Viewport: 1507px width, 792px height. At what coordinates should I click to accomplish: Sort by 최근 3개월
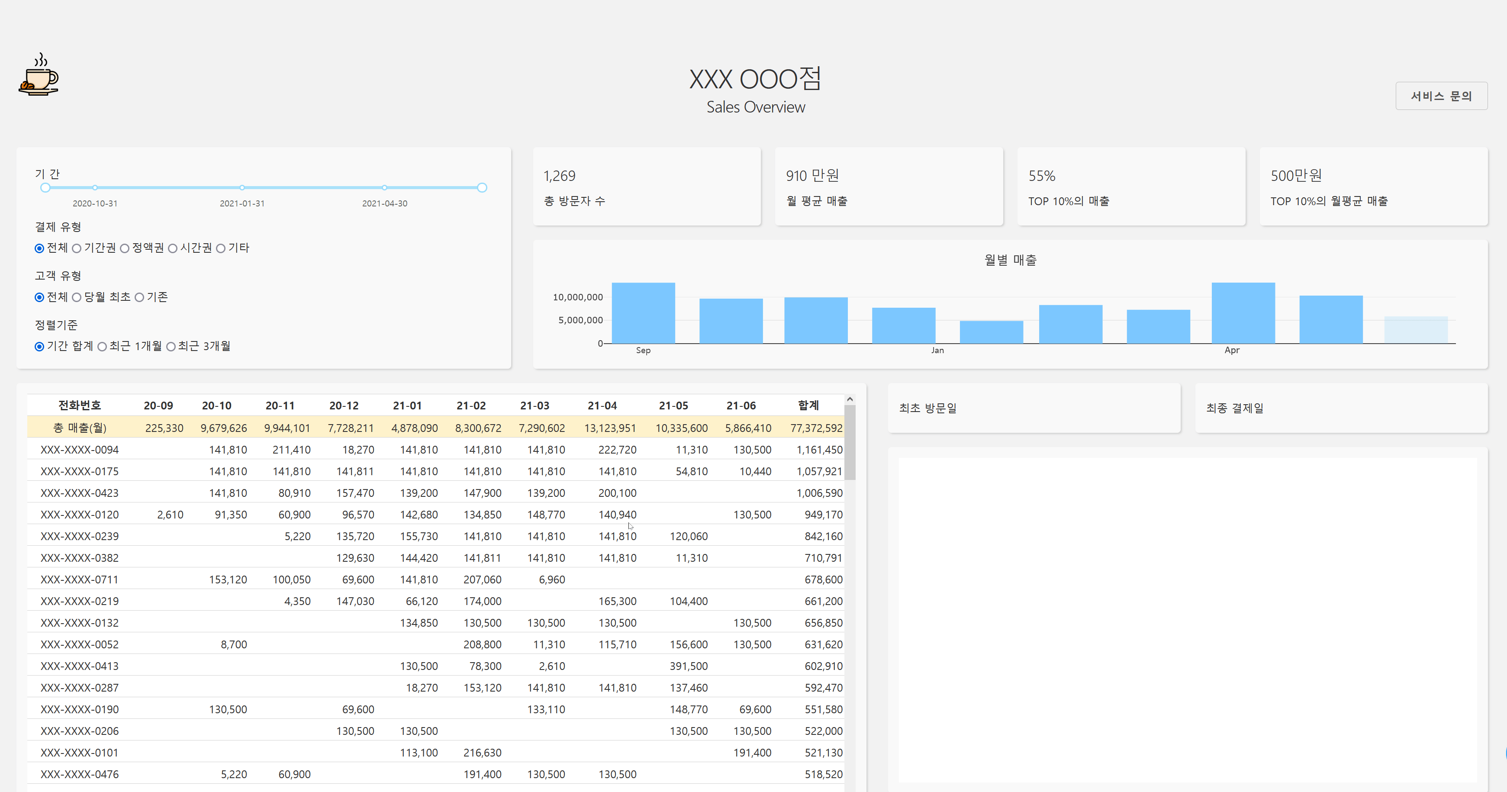click(171, 347)
